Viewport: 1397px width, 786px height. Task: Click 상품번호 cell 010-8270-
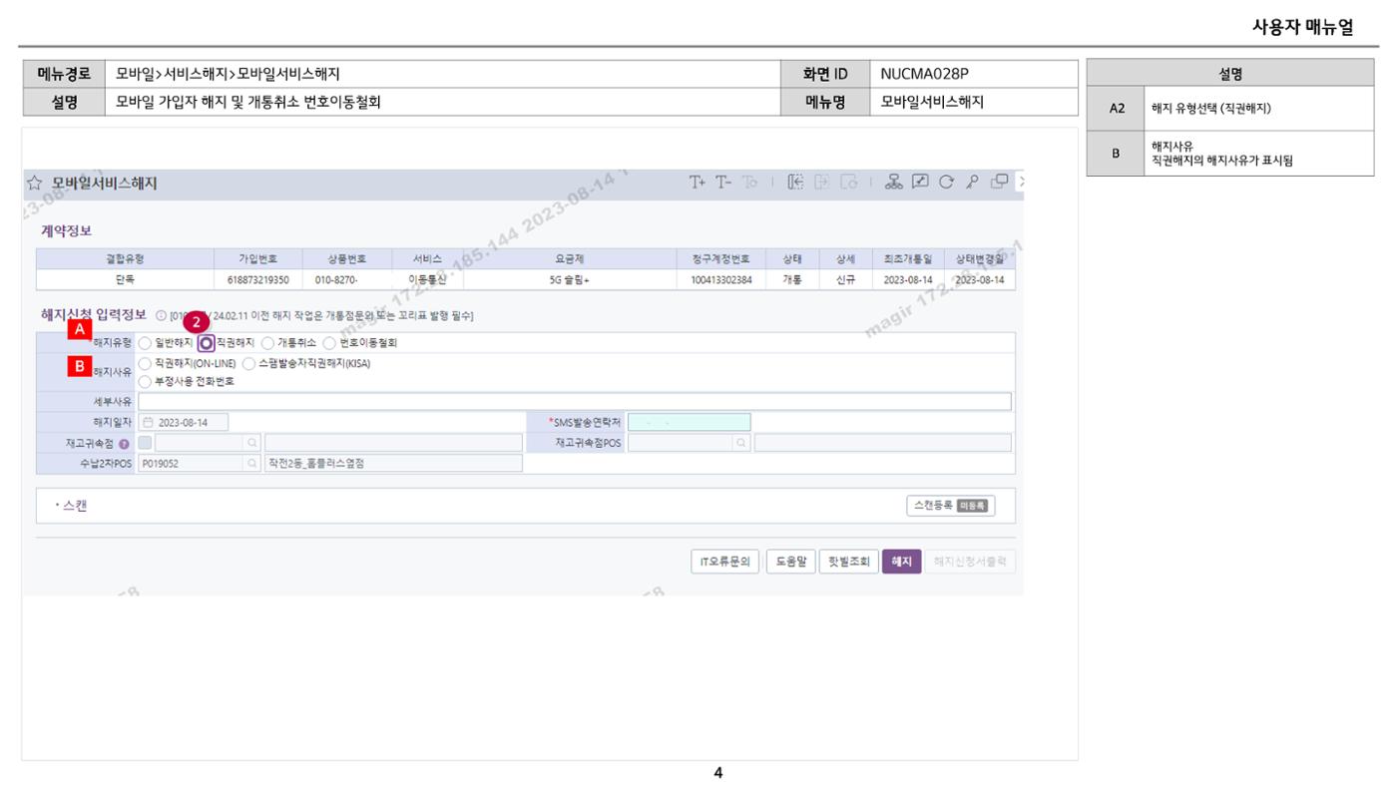(x=346, y=280)
